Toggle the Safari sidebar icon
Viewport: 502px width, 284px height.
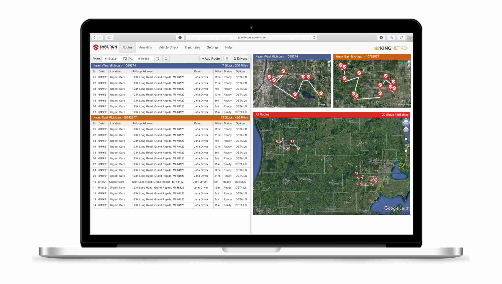pyautogui.click(x=109, y=37)
